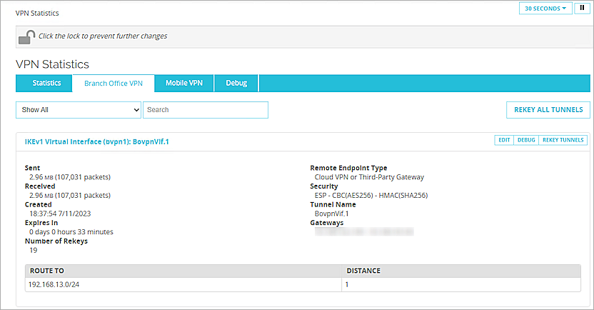Switch to the Statistics tab
The image size is (594, 310).
point(46,83)
